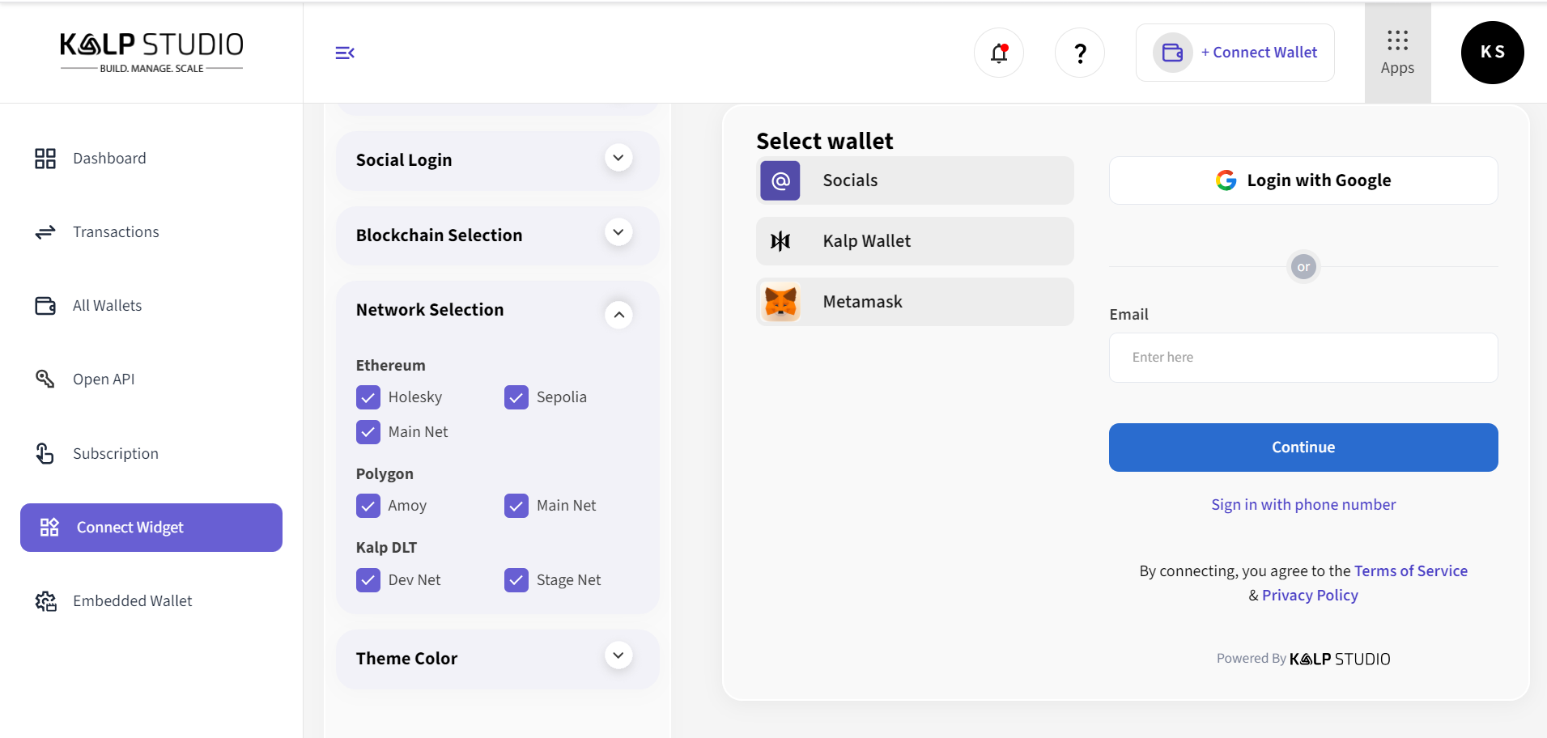
Task: Focus the Email input field
Action: pyautogui.click(x=1303, y=358)
